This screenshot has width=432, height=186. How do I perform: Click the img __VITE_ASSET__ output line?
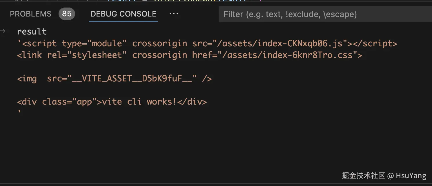(x=115, y=79)
